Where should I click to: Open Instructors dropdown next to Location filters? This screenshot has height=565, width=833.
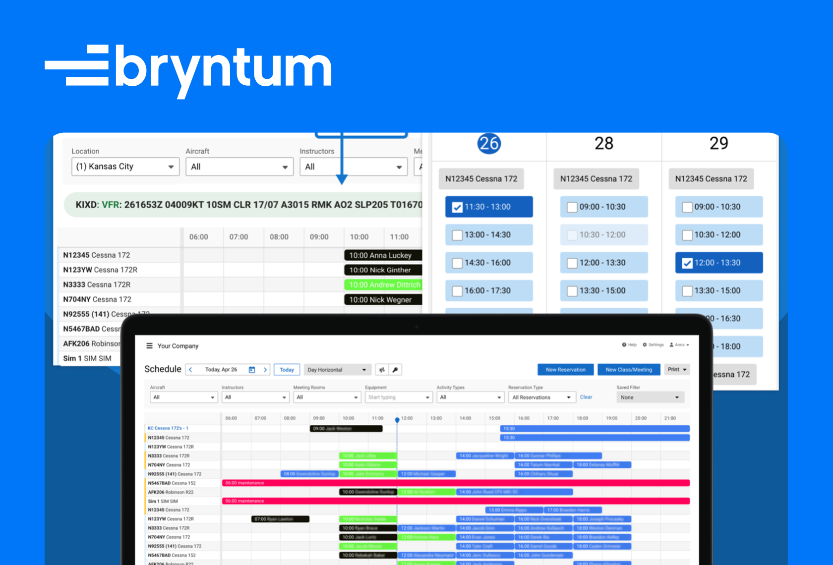(x=354, y=167)
